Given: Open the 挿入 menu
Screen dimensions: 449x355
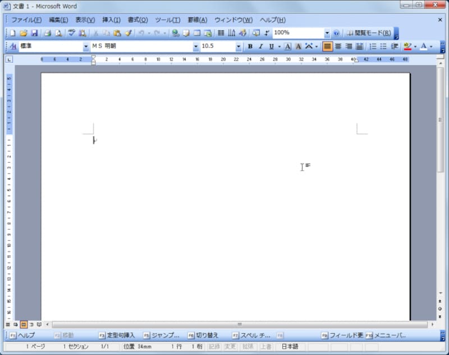Looking at the screenshot, I should point(110,19).
